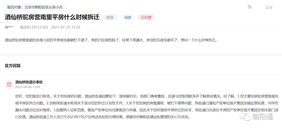Click the reply timestamp 2023-08-06 15:24
The width and height of the screenshot is (282, 129).
pos(27,87)
